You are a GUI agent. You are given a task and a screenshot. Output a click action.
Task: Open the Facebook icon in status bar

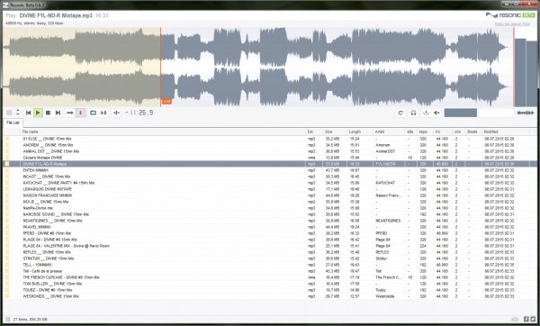click(526, 320)
